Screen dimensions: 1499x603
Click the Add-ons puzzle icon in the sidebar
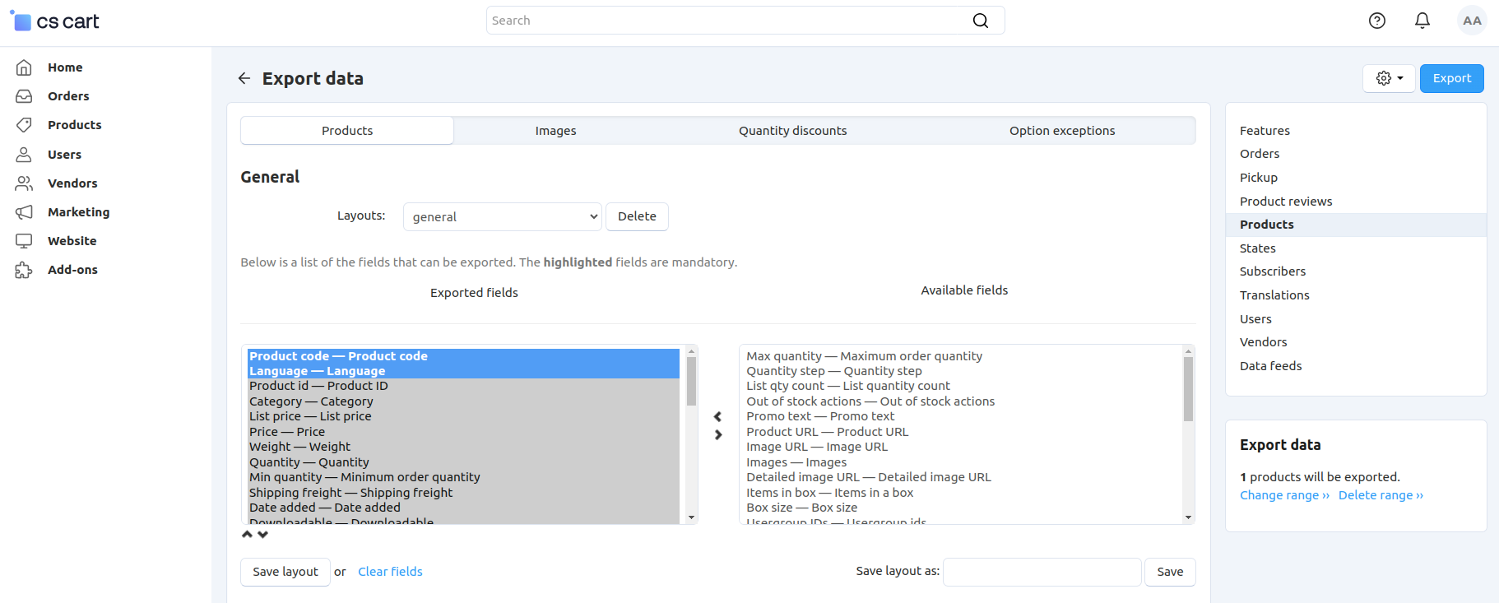pyautogui.click(x=24, y=270)
